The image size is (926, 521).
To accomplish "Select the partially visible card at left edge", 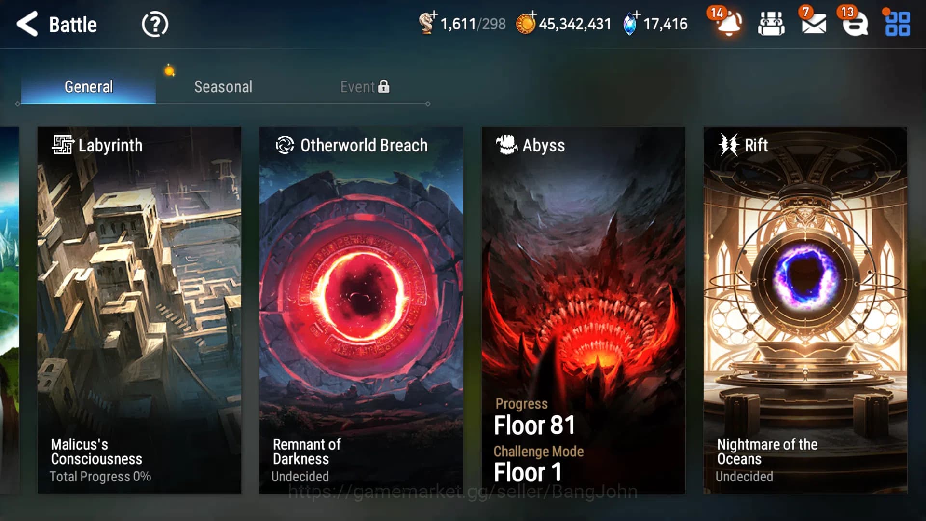I will coord(9,310).
